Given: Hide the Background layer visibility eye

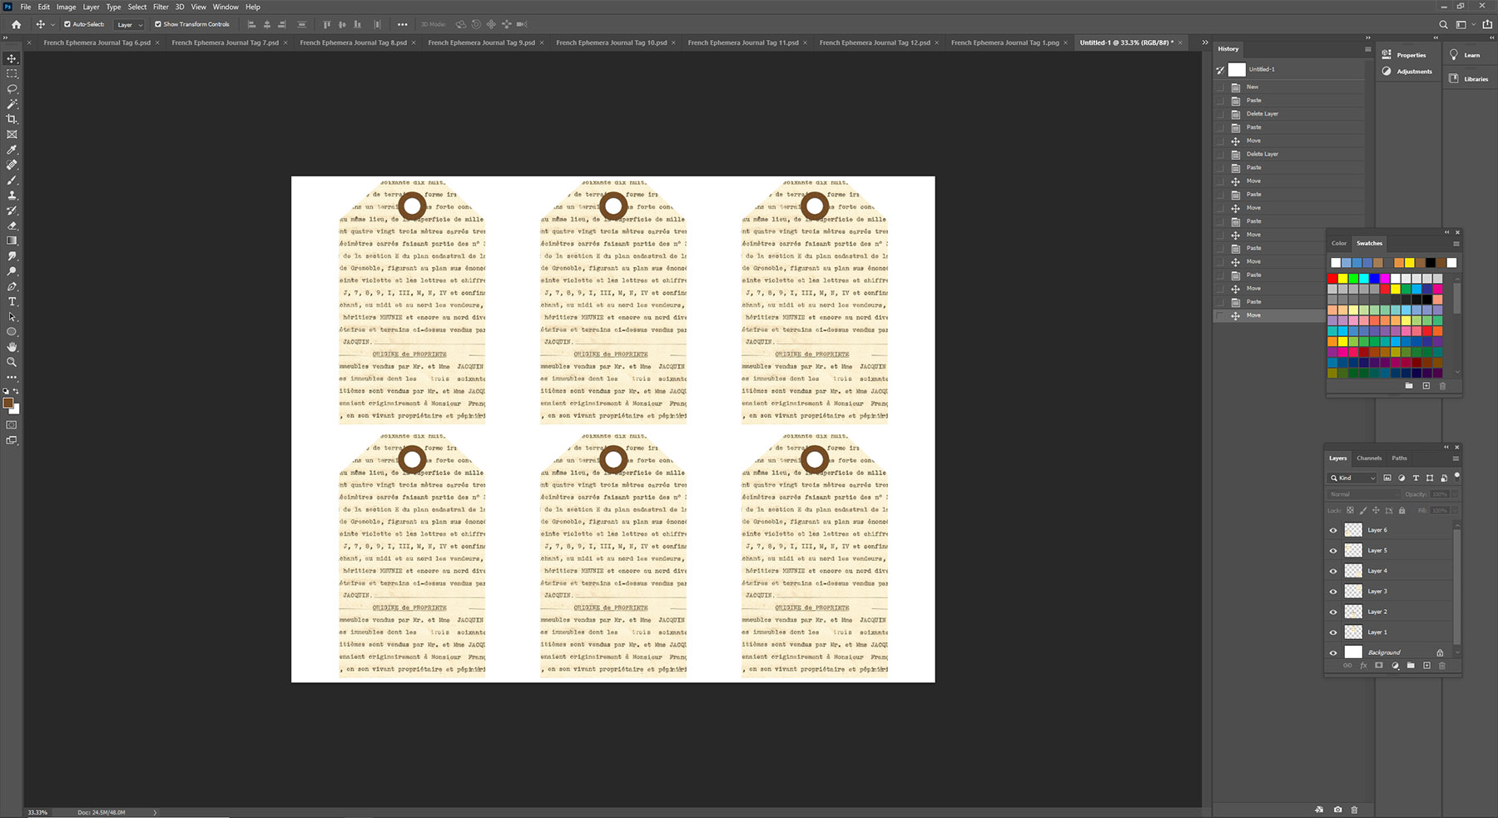Looking at the screenshot, I should (x=1333, y=652).
